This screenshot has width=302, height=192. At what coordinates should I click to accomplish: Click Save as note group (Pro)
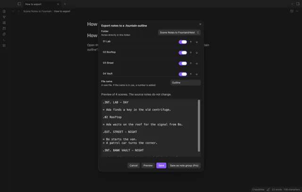click(x=184, y=166)
